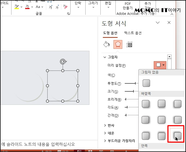
Task: Click PDF 만들기 button
Action: (128, 6)
